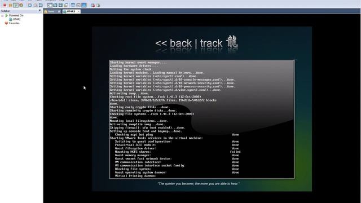The width and height of the screenshot is (361, 203).
Task: Take a snapshot of the VM
Action: 30,5
